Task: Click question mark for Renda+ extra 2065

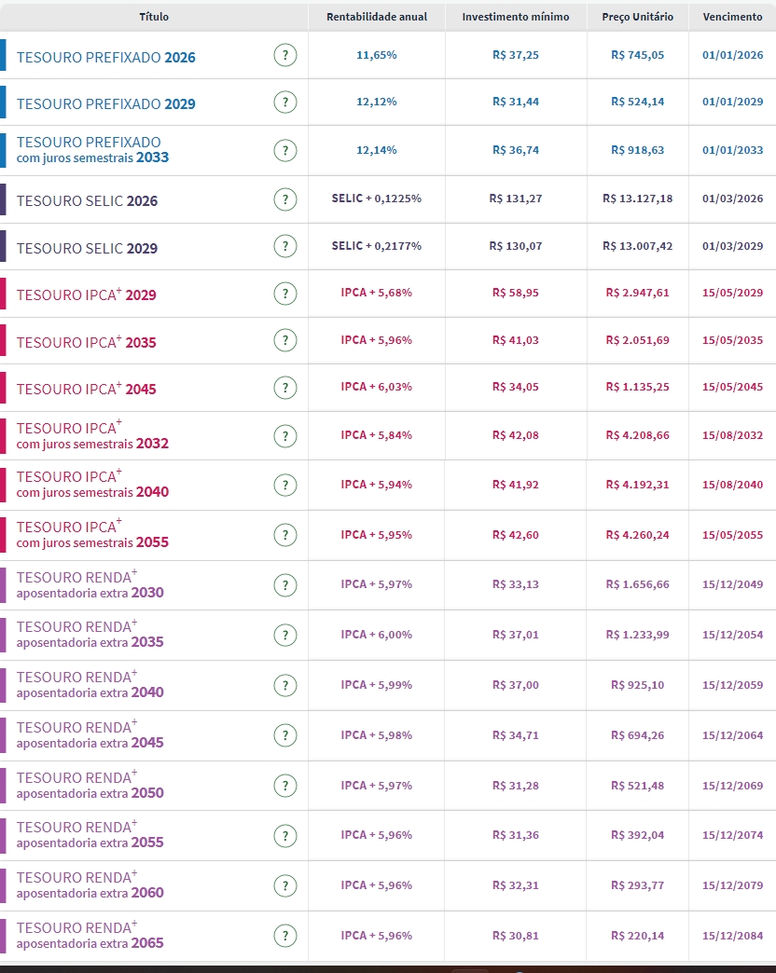Action: click(285, 936)
